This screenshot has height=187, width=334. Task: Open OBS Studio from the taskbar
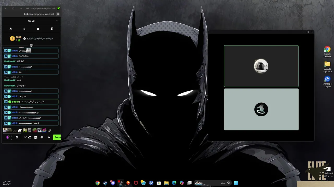click(x=120, y=183)
